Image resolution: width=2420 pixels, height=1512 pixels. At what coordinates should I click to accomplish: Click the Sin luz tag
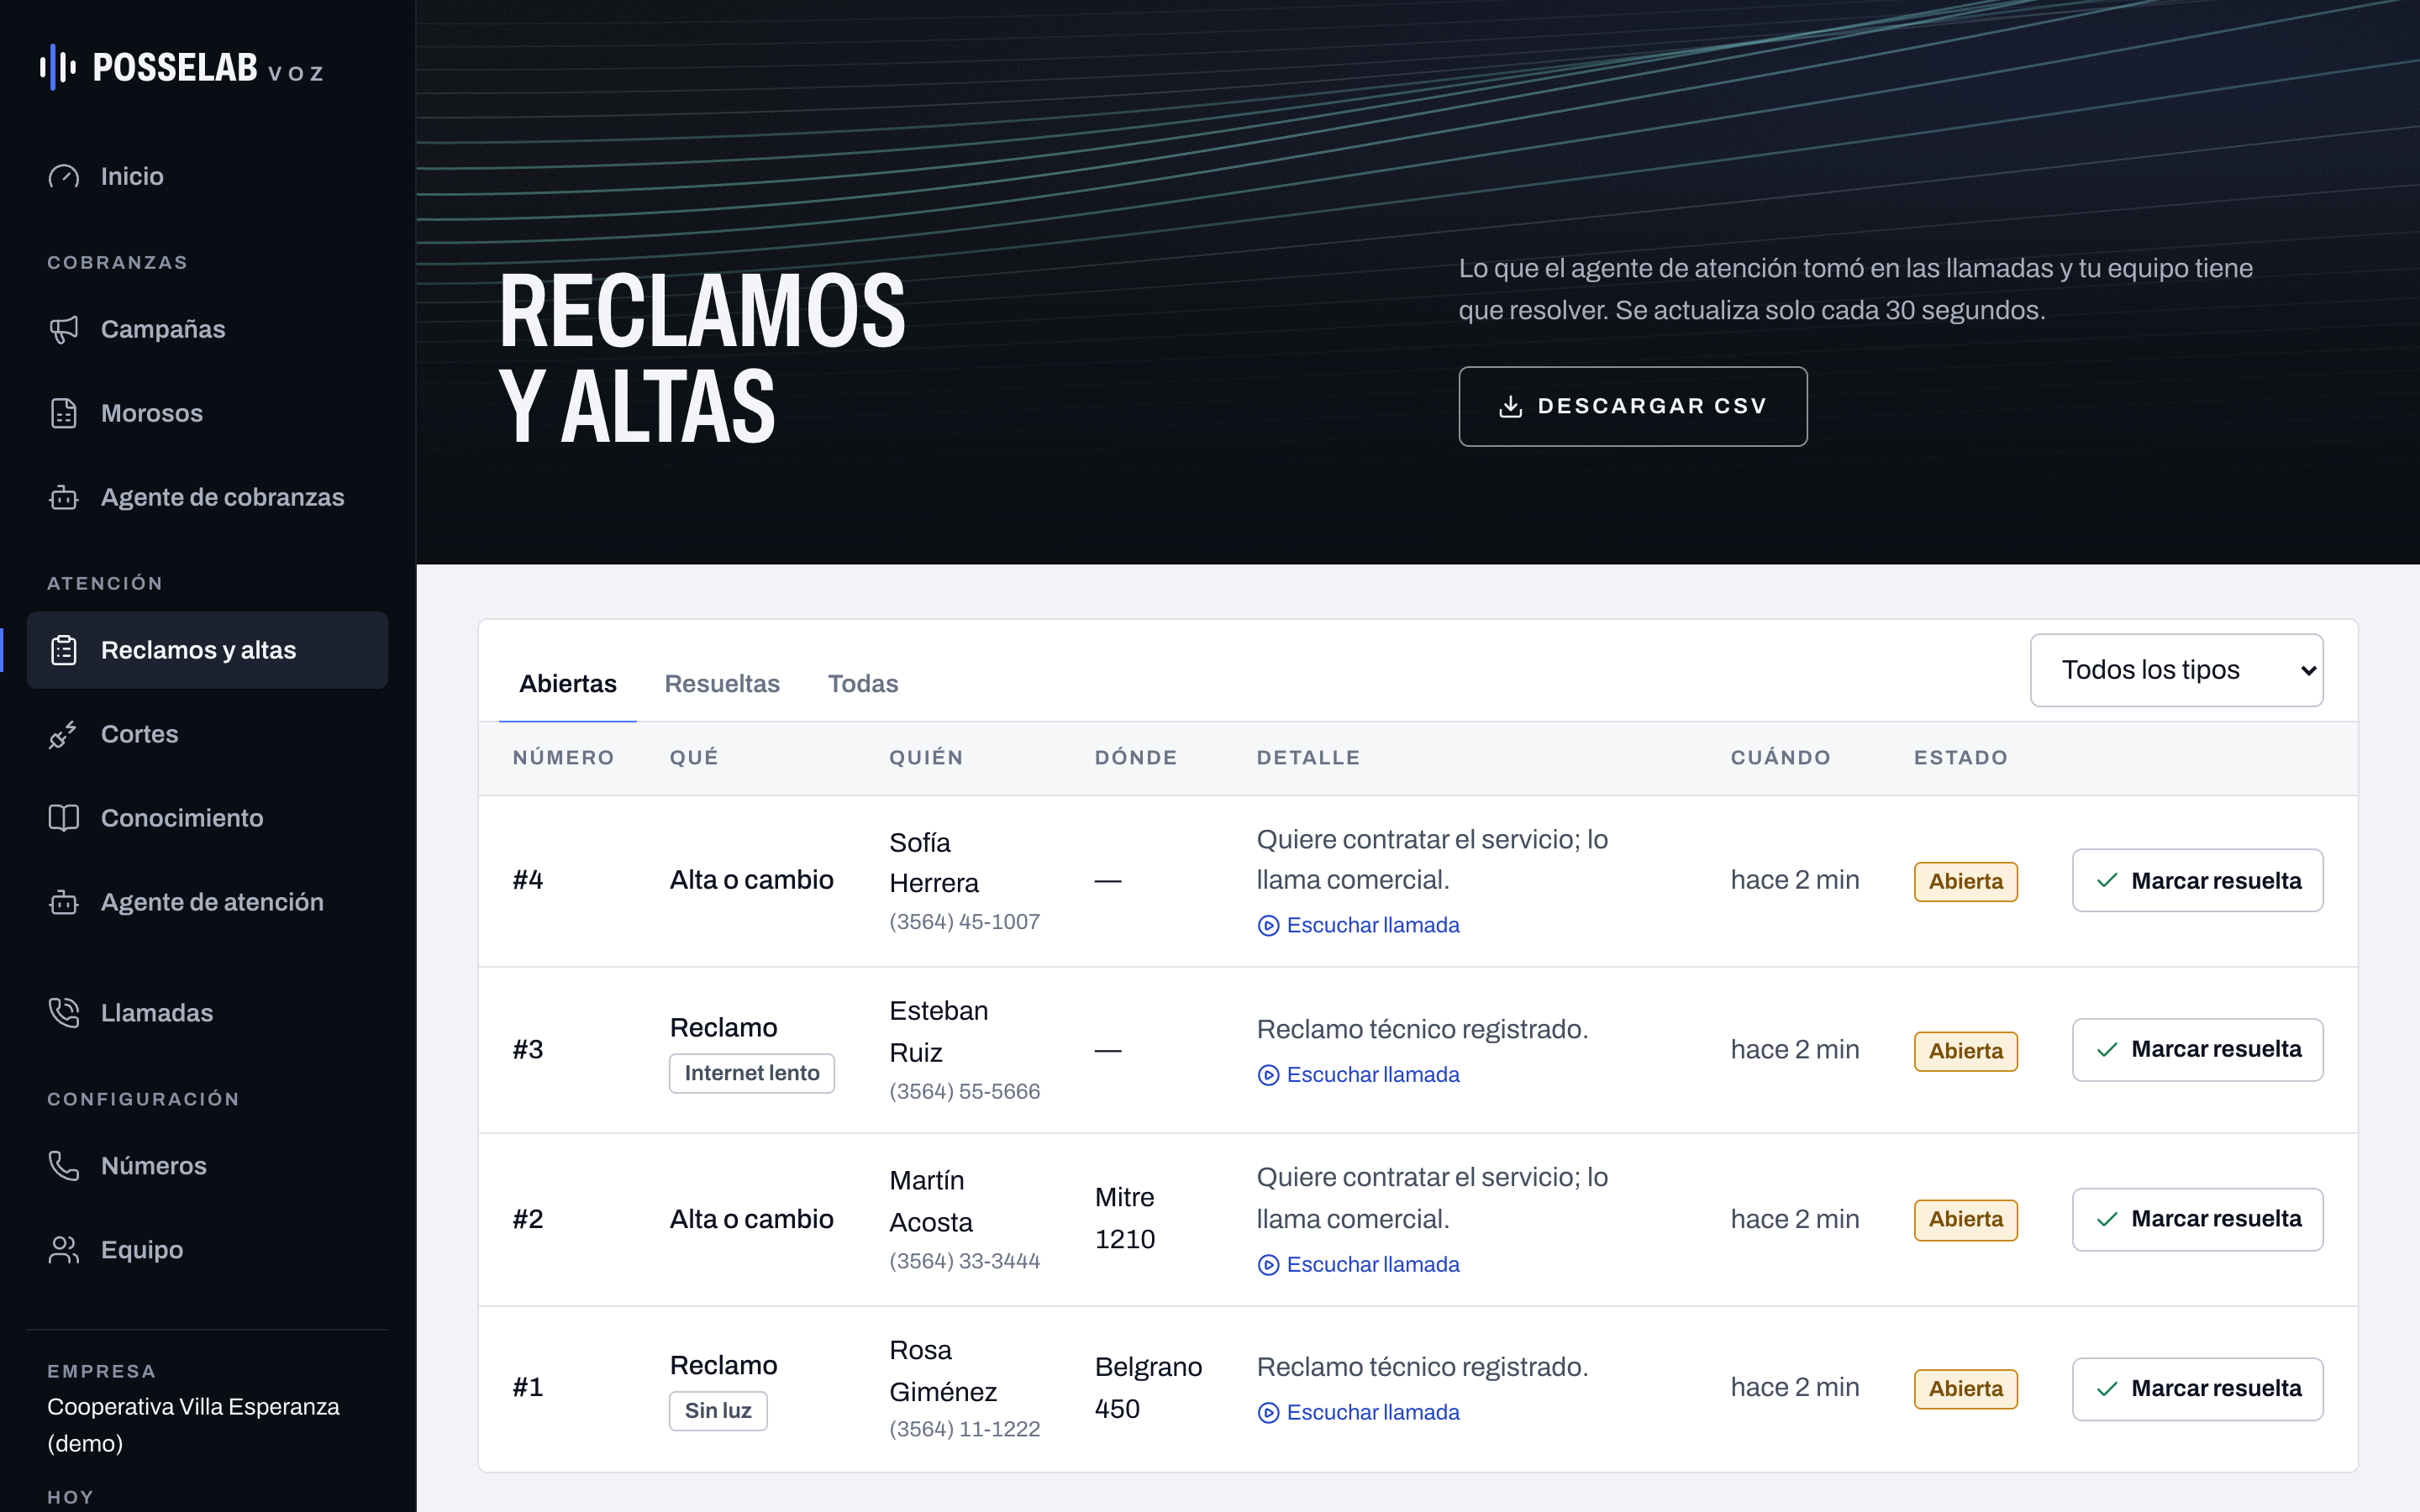(717, 1411)
